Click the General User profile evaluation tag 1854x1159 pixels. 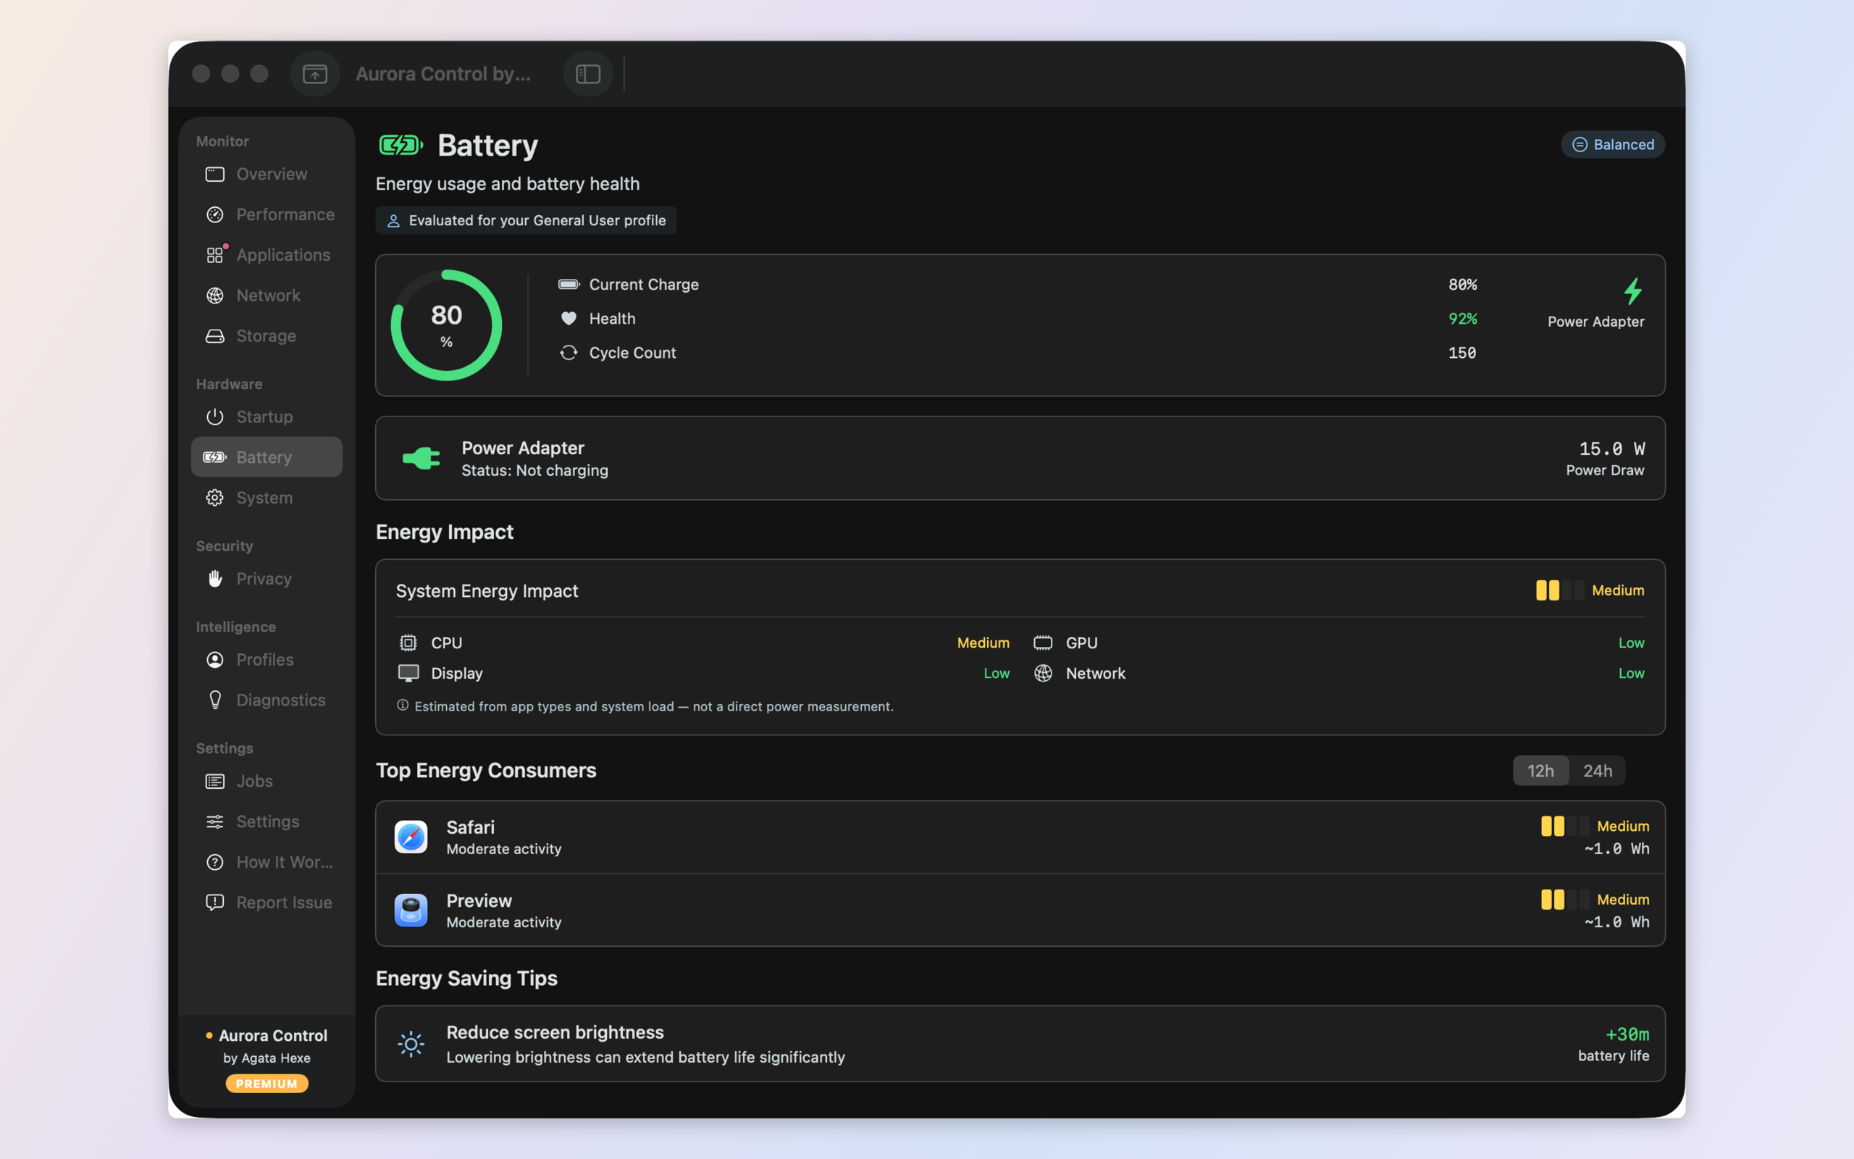click(527, 221)
